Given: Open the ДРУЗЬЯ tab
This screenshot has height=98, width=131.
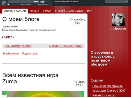Looking at the screenshot, I should 34,11.
